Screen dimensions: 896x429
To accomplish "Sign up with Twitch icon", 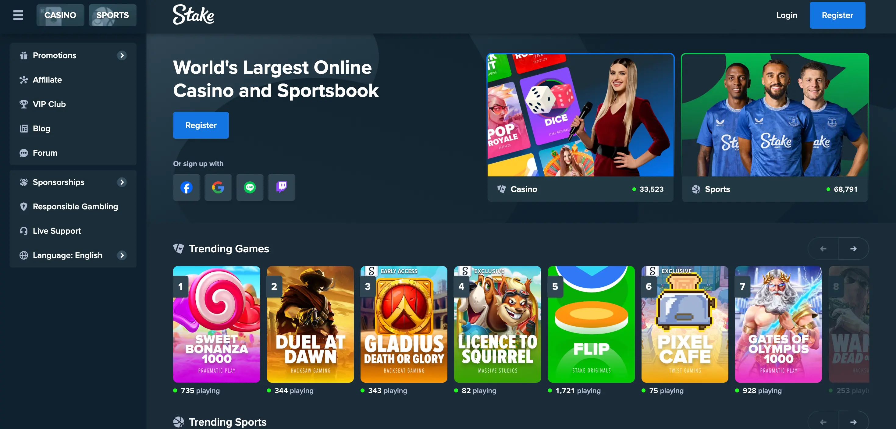I will point(281,187).
